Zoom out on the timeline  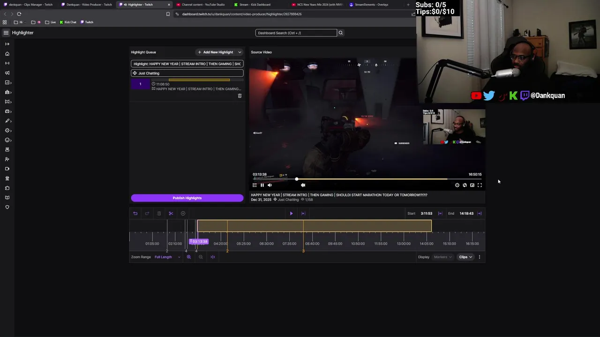pyautogui.click(x=201, y=257)
